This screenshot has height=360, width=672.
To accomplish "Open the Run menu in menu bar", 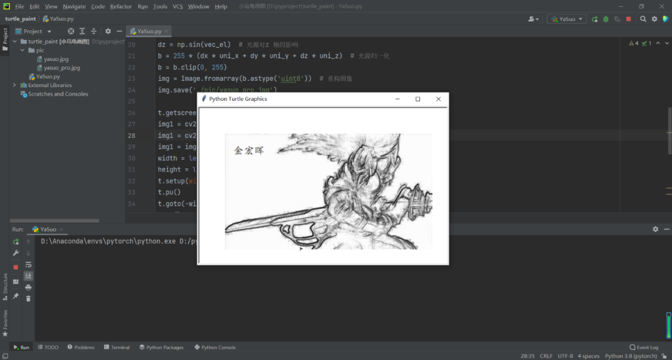I will point(142,6).
